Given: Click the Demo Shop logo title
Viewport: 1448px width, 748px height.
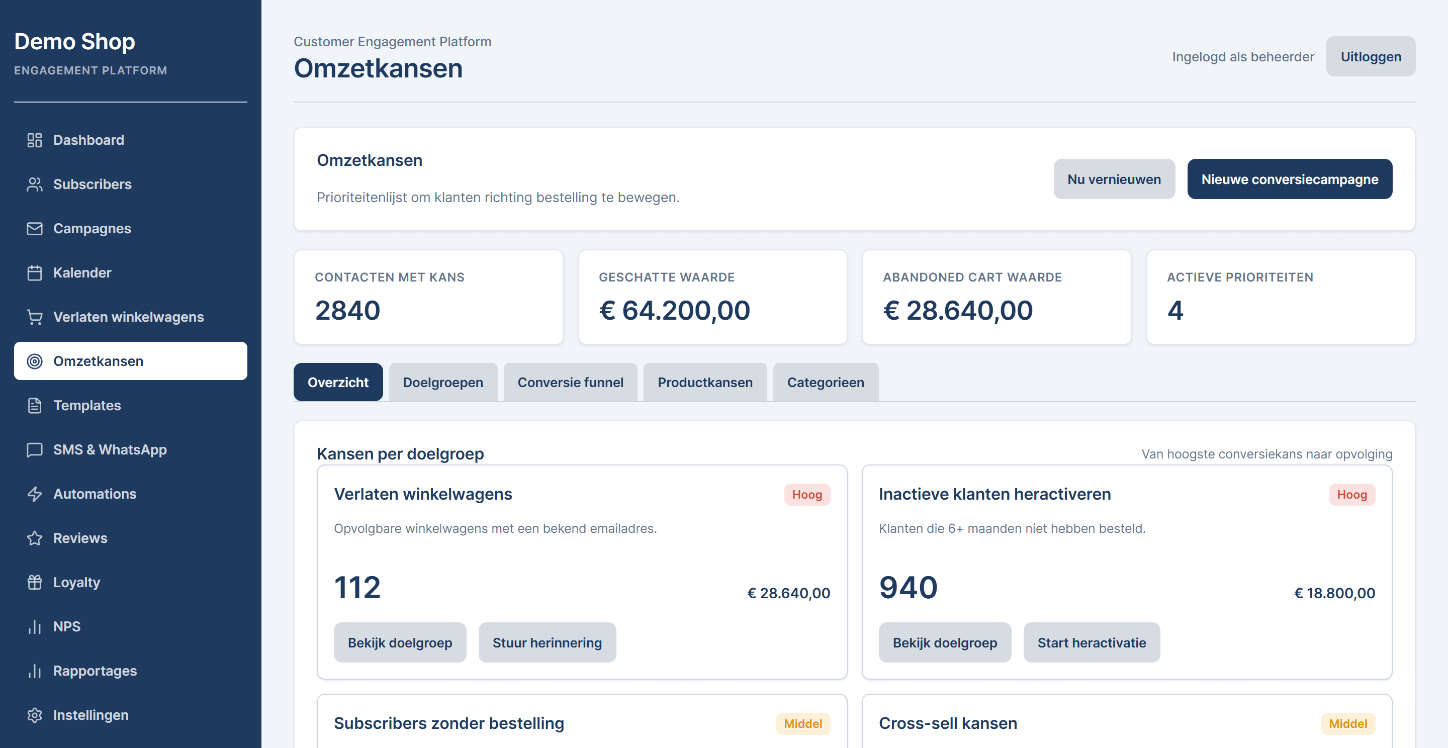Looking at the screenshot, I should point(75,42).
